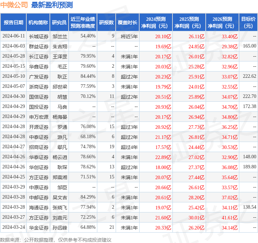Viewport: 258px width, 243px height.
Task: Select the 长江证券 cell
Action: click(x=39, y=57)
